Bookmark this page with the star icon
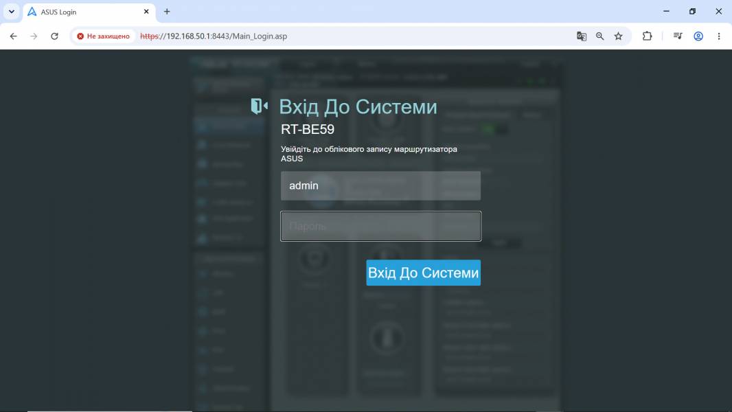This screenshot has height=412, width=732. pos(619,36)
